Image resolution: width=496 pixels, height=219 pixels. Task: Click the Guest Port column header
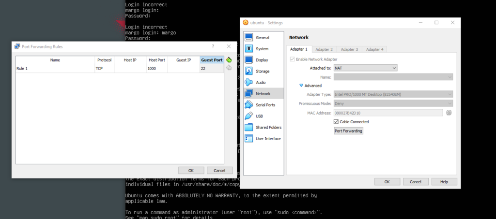(x=212, y=60)
